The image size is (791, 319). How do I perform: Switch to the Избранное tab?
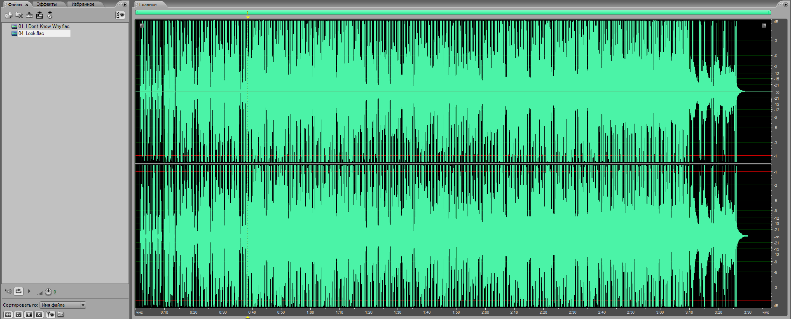click(83, 4)
